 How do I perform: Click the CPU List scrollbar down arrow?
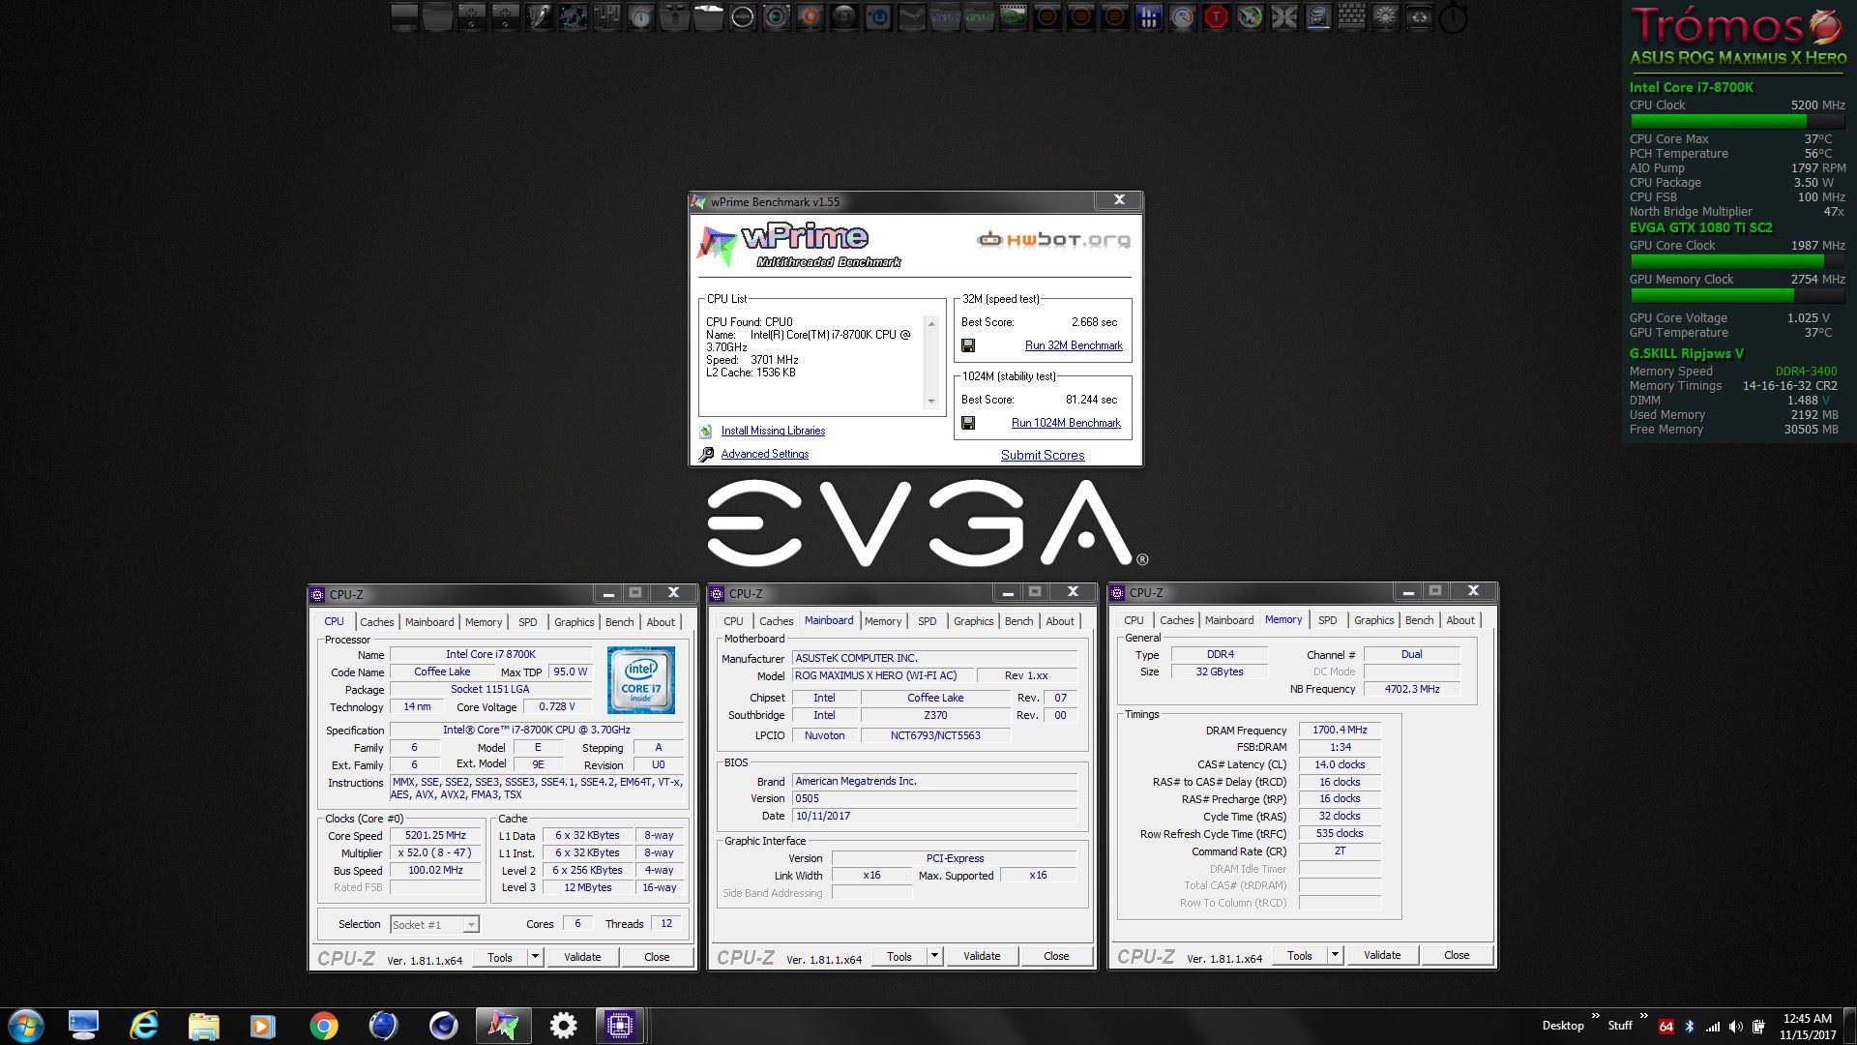click(x=931, y=401)
